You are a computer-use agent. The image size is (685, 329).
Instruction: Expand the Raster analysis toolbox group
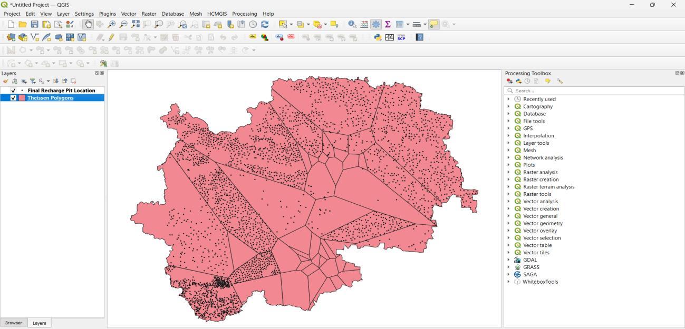[508, 172]
